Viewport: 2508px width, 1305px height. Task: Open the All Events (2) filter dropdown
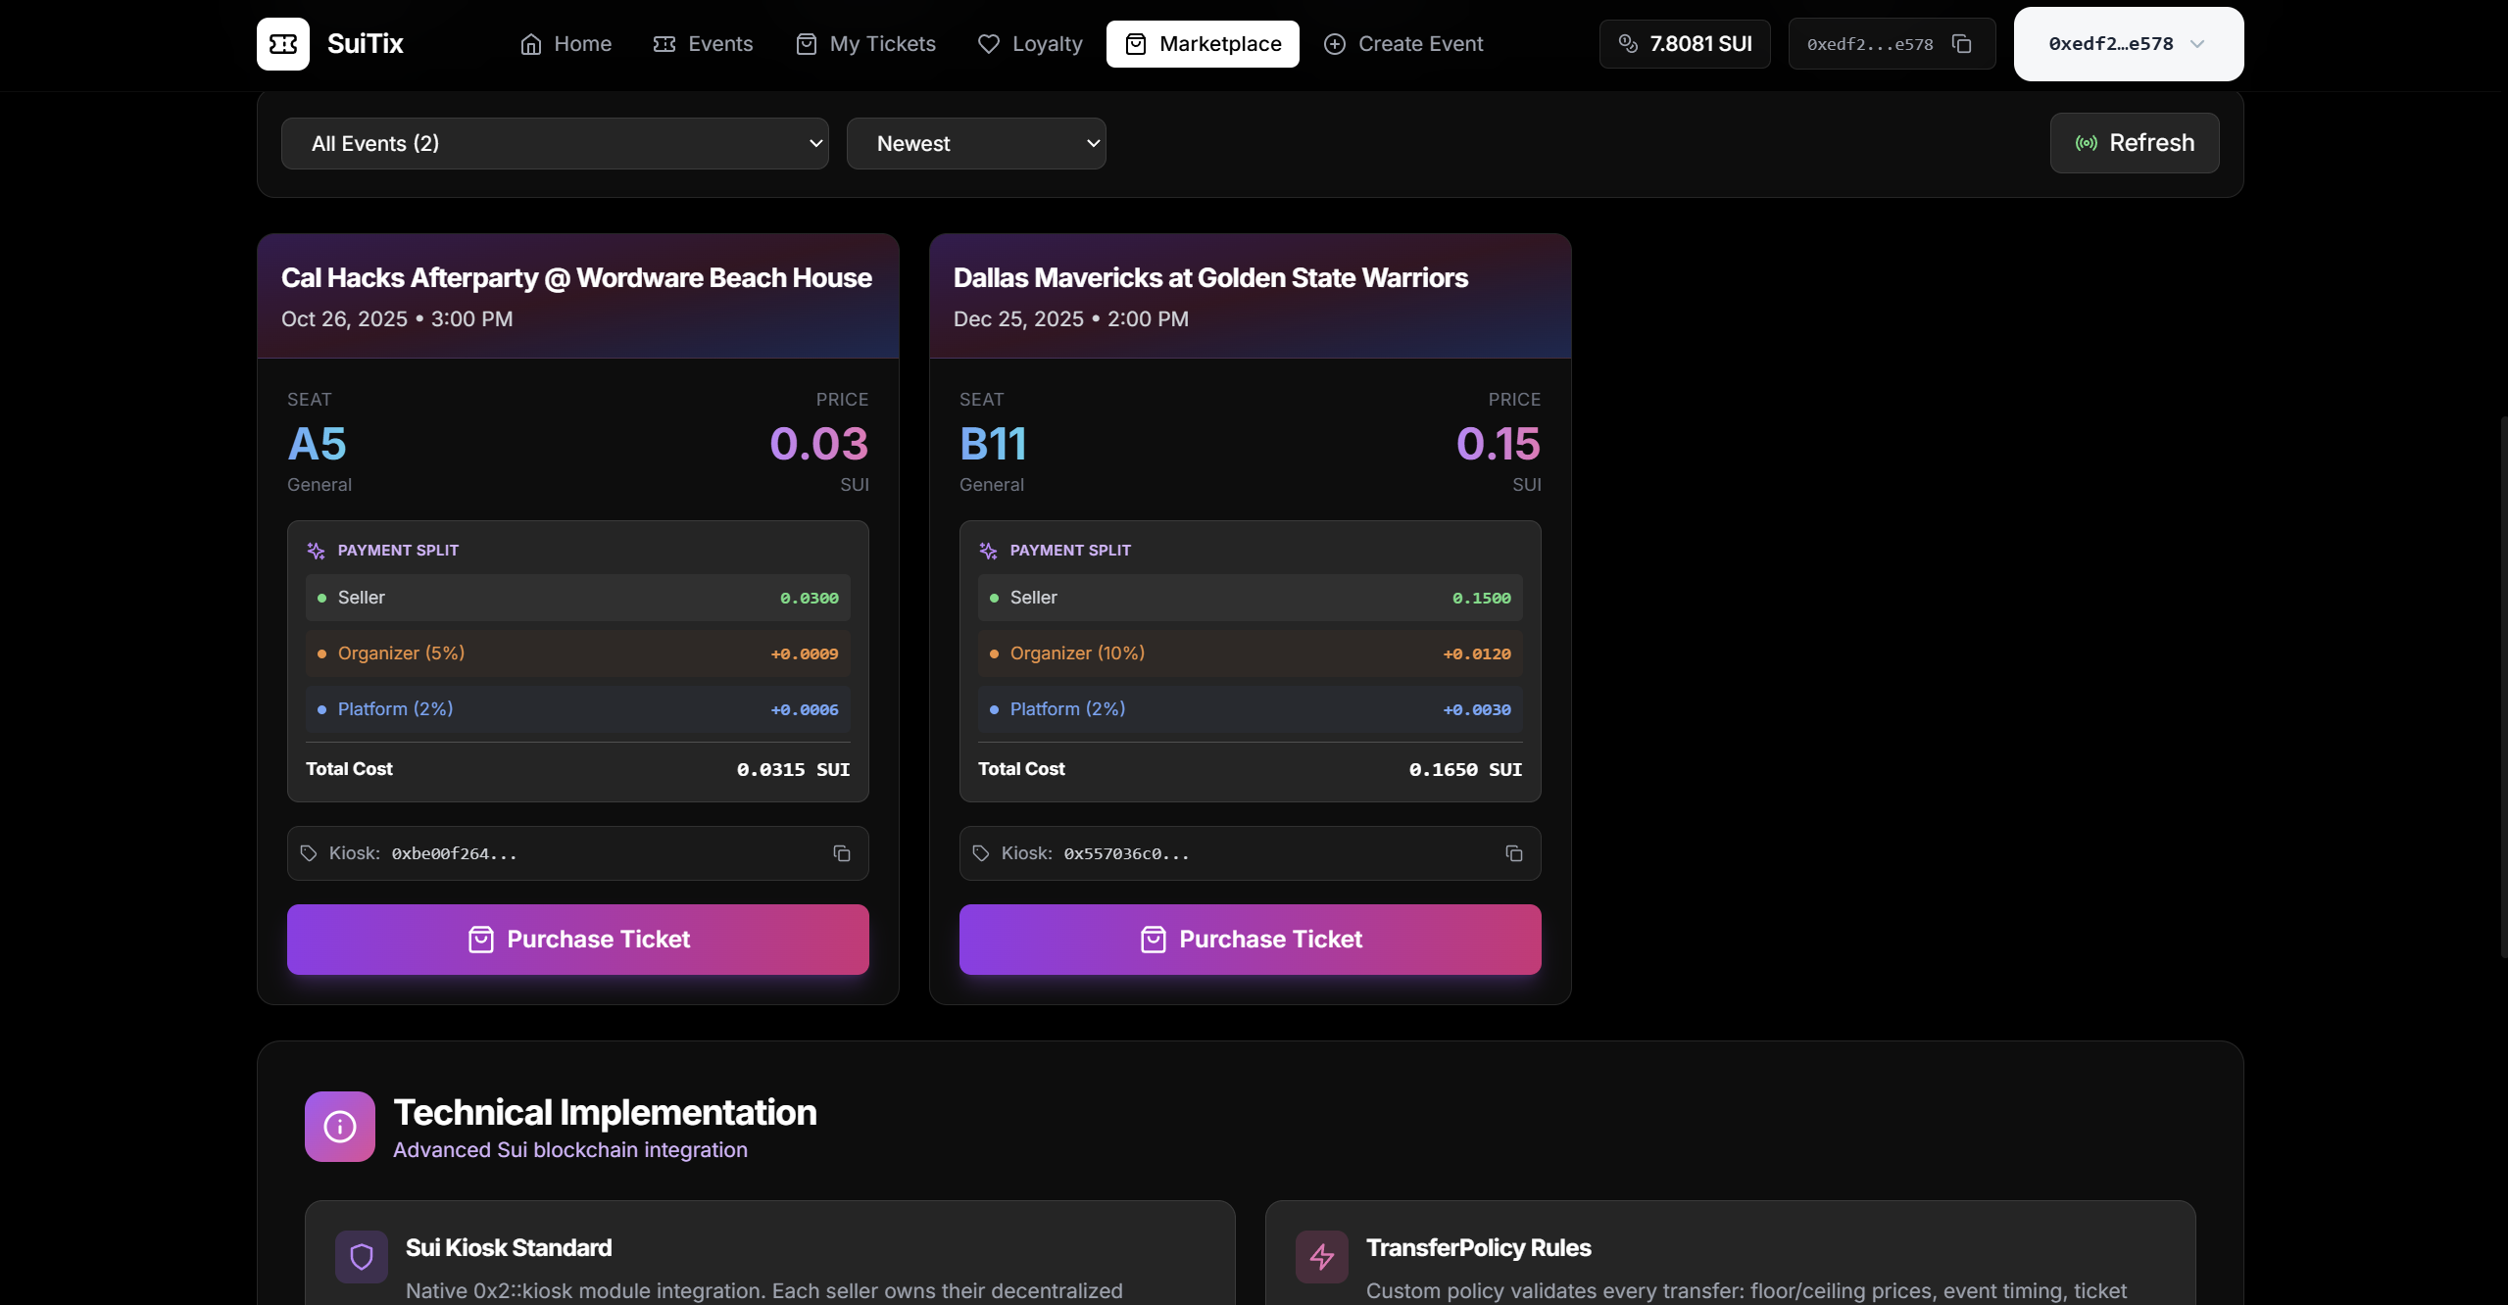554,144
